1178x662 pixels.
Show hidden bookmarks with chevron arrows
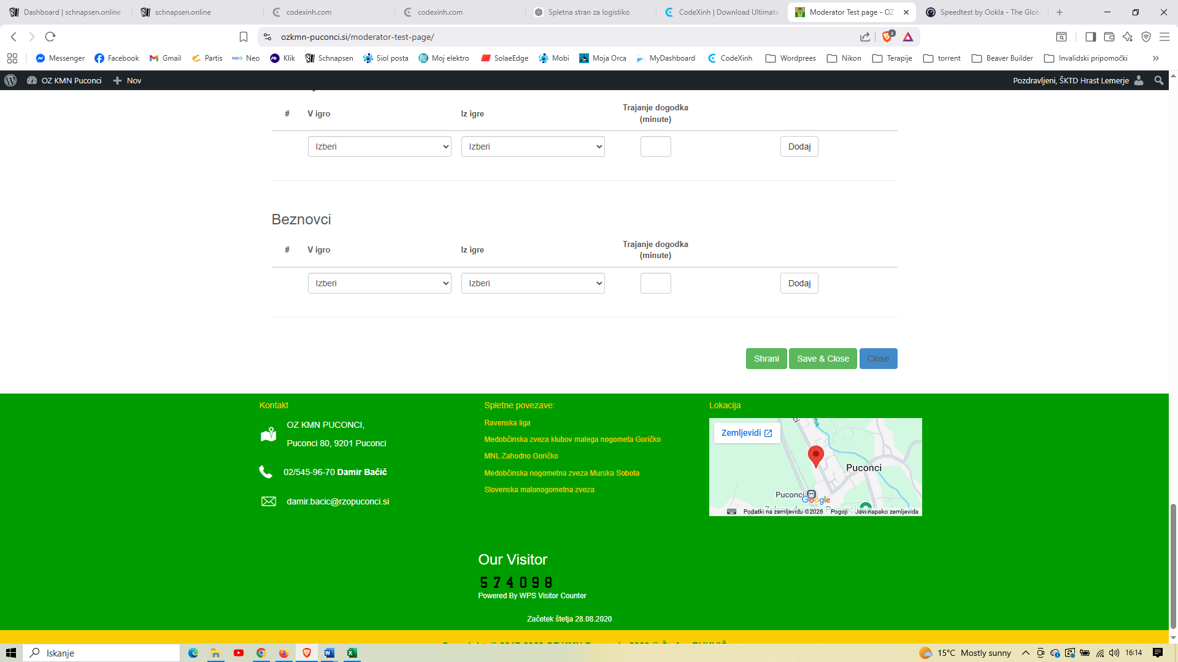[x=1156, y=58]
